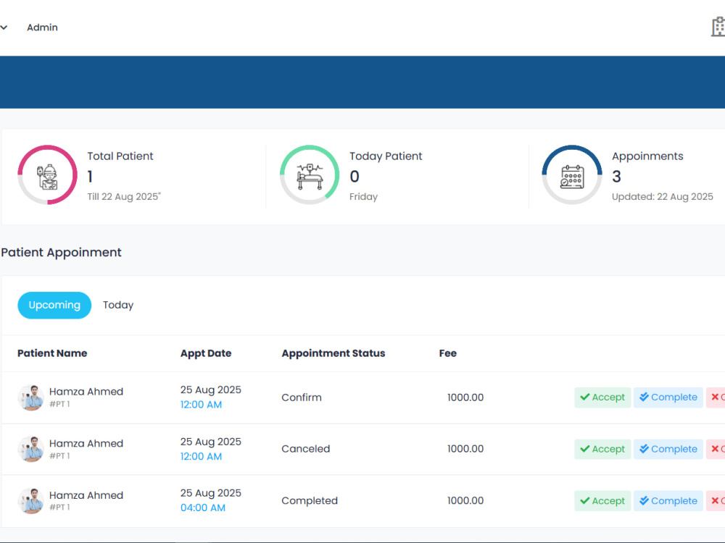Image resolution: width=725 pixels, height=543 pixels.
Task: Click the Canceled status cell
Action: coord(306,449)
